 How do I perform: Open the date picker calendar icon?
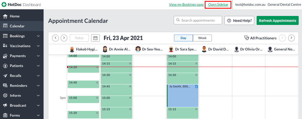click(x=95, y=38)
